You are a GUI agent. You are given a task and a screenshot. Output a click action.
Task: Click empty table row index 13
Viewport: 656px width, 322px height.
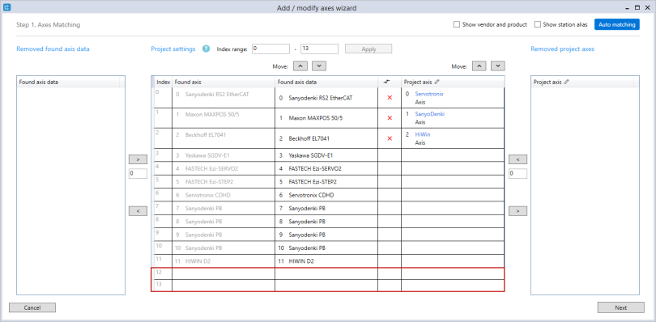click(327, 286)
